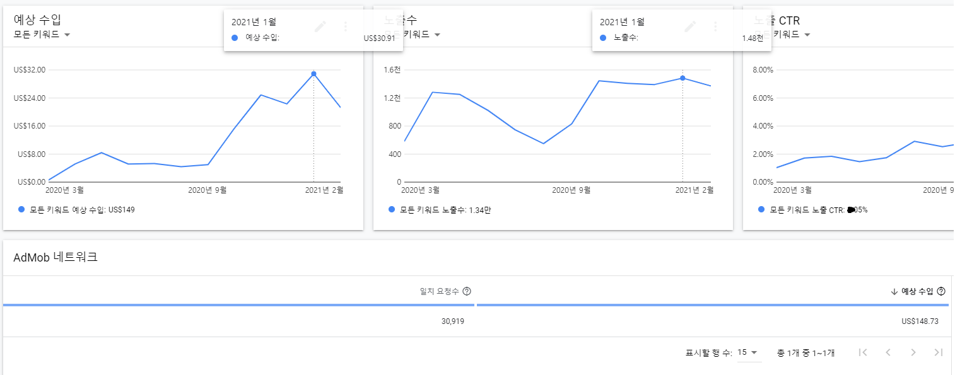The image size is (955, 375).
Task: Click the edit pencil on 예상 수입 card
Action: tap(320, 26)
